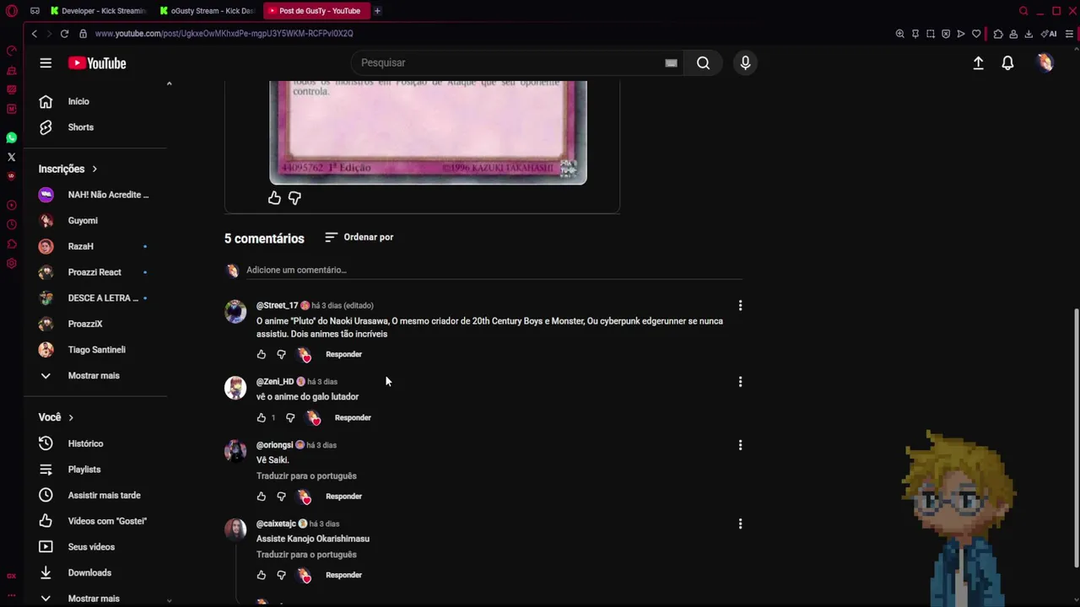Screen dimensions: 1080x607
Task: Select the Post de GusTy - YouTube tab
Action: (316, 11)
